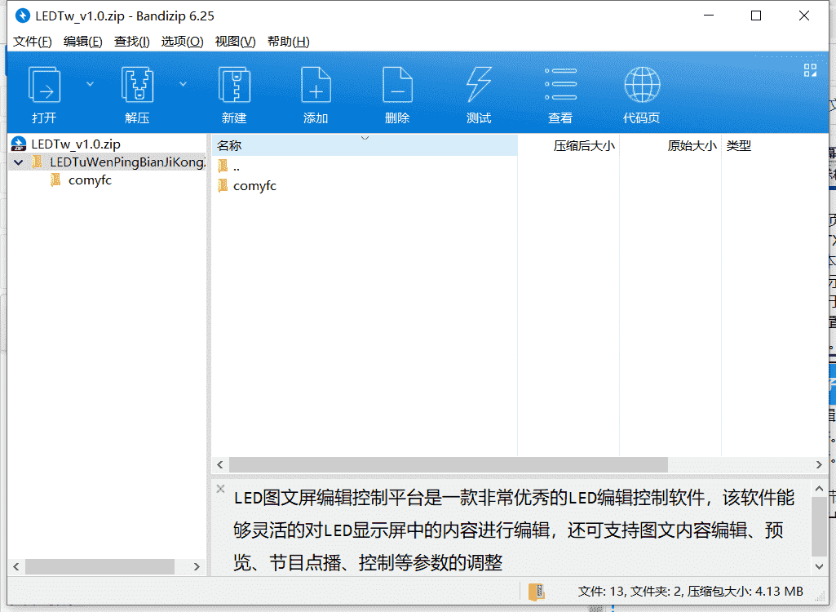Click the comment pane vertical scrollbar thumb
This screenshot has height=612, width=836.
tap(819, 526)
